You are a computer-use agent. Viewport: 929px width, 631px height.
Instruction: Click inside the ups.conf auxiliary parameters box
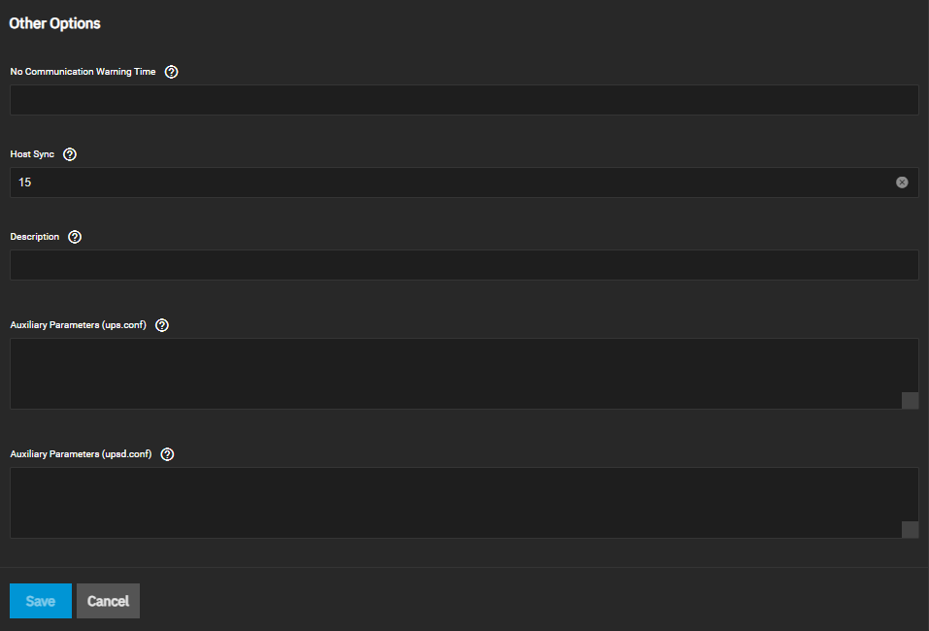point(456,373)
